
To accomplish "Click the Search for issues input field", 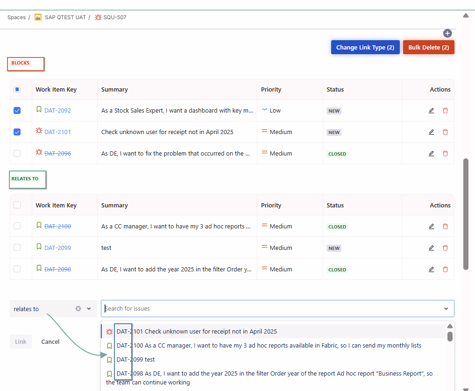I will point(271,309).
